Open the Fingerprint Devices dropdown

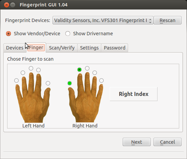tap(103, 20)
